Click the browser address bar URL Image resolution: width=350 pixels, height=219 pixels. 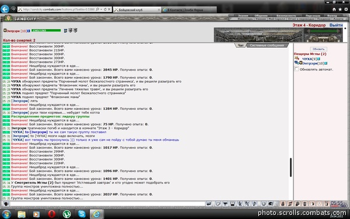tap(59, 9)
